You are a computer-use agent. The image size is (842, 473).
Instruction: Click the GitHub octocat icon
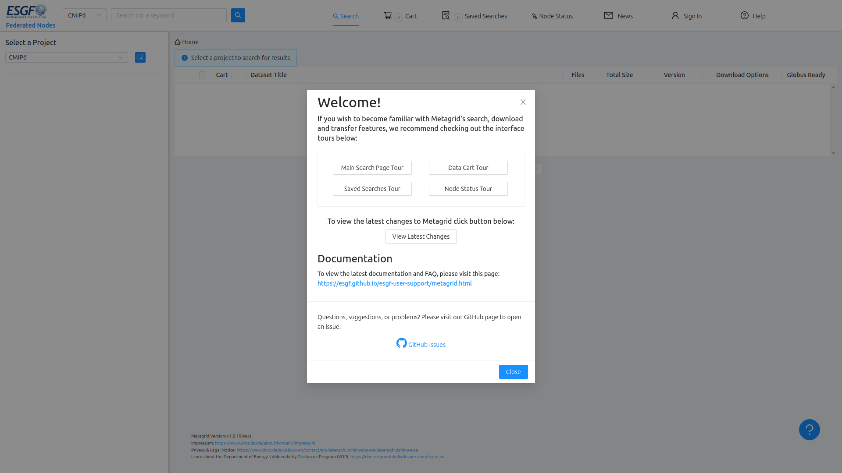tap(402, 343)
